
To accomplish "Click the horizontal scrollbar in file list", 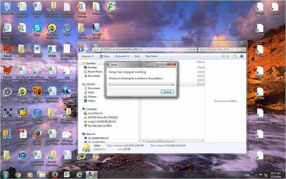I will 160,141.
